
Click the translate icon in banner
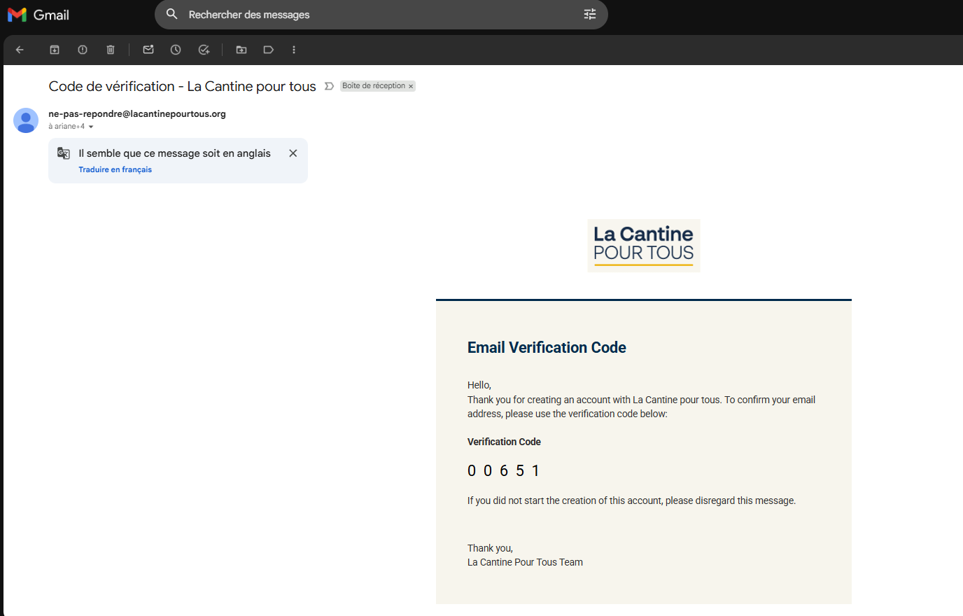64,153
